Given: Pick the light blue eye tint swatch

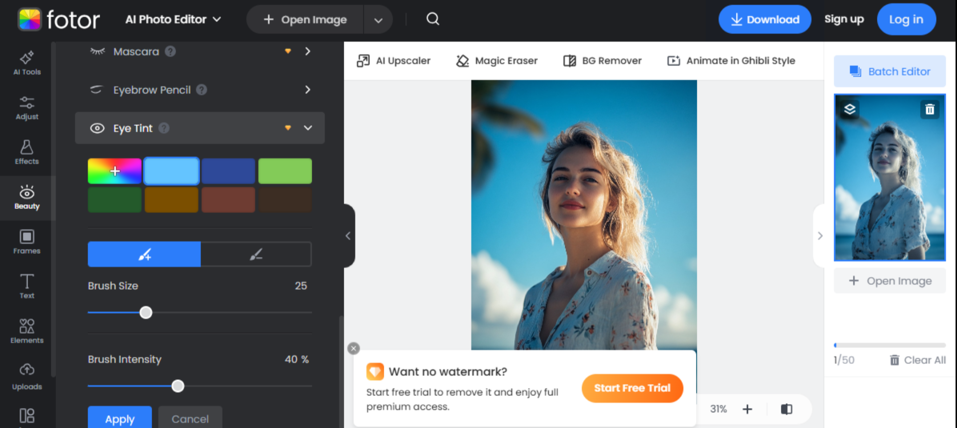Looking at the screenshot, I should pos(171,170).
